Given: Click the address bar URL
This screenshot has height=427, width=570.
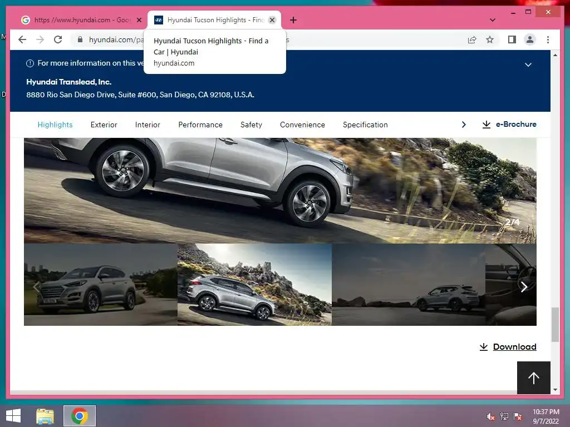Looking at the screenshot, I should pos(116,39).
